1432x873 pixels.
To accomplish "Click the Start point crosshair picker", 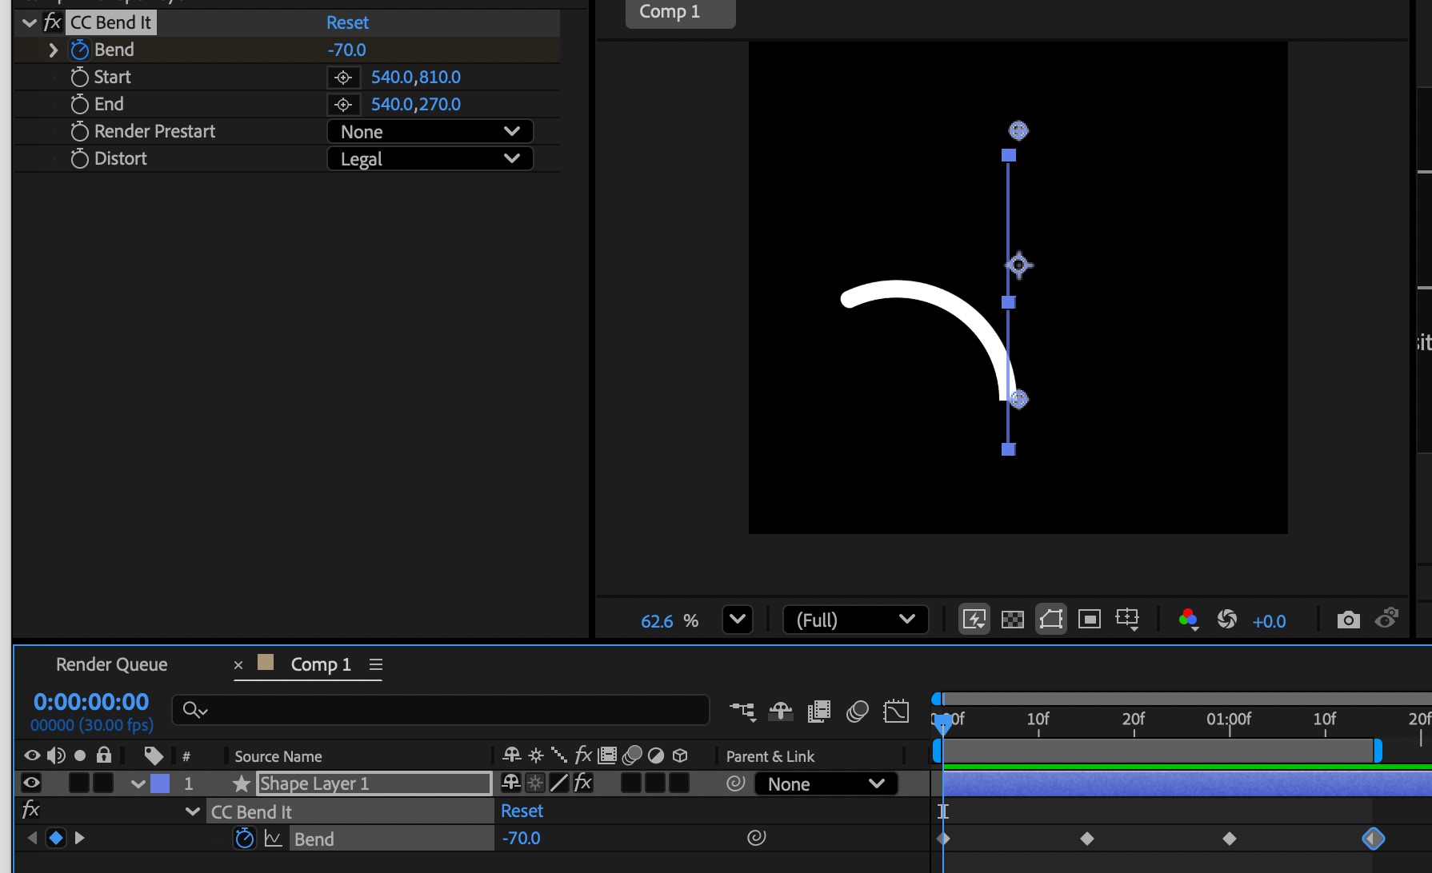I will coord(343,78).
